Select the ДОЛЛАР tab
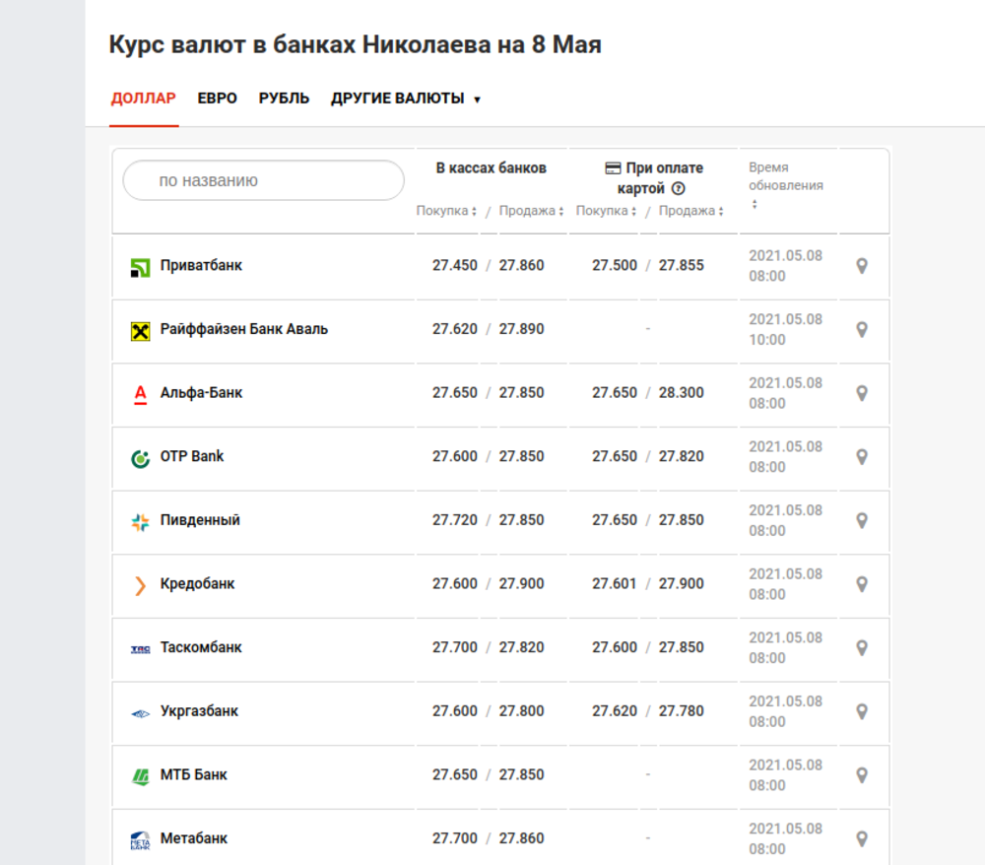Viewport: 985px width, 865px height. (143, 99)
